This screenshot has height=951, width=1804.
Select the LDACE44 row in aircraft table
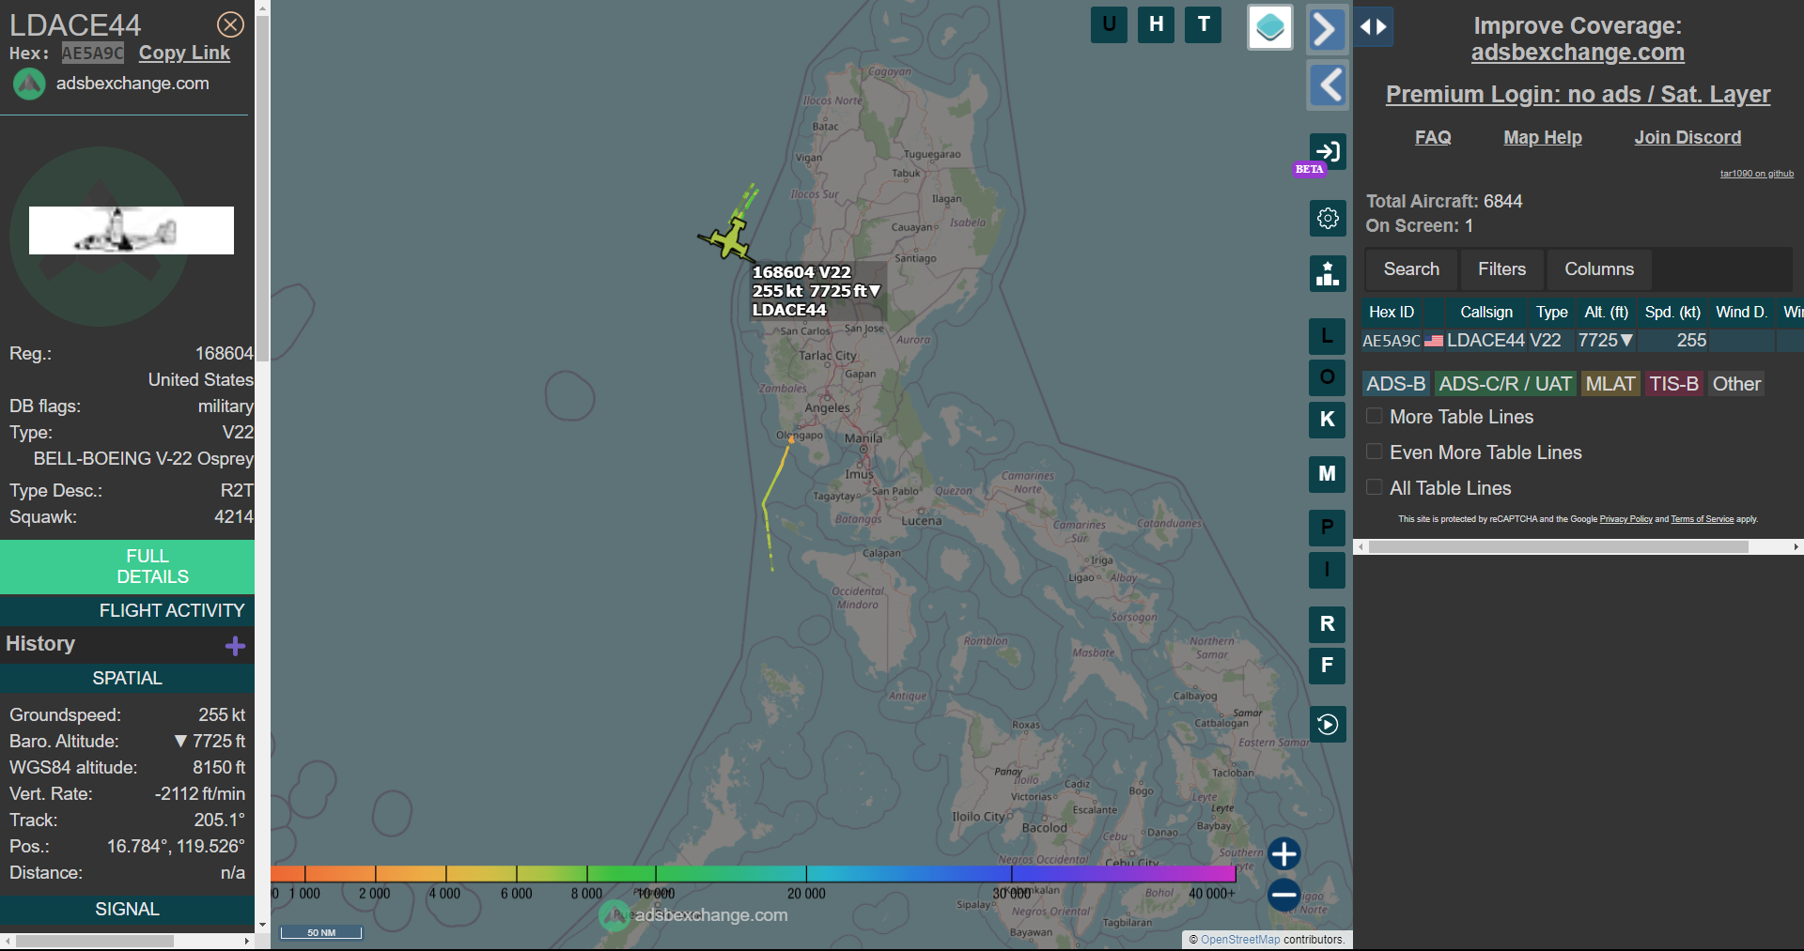pos(1581,340)
